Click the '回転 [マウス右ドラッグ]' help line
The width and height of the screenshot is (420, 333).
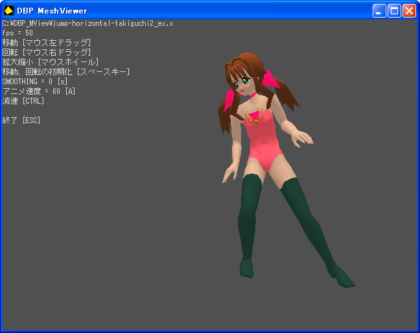(47, 52)
